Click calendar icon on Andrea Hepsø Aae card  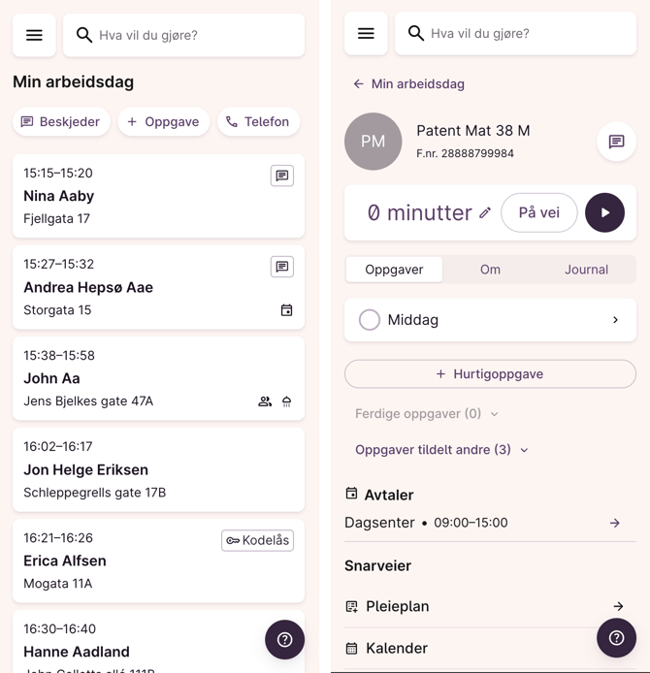[286, 310]
